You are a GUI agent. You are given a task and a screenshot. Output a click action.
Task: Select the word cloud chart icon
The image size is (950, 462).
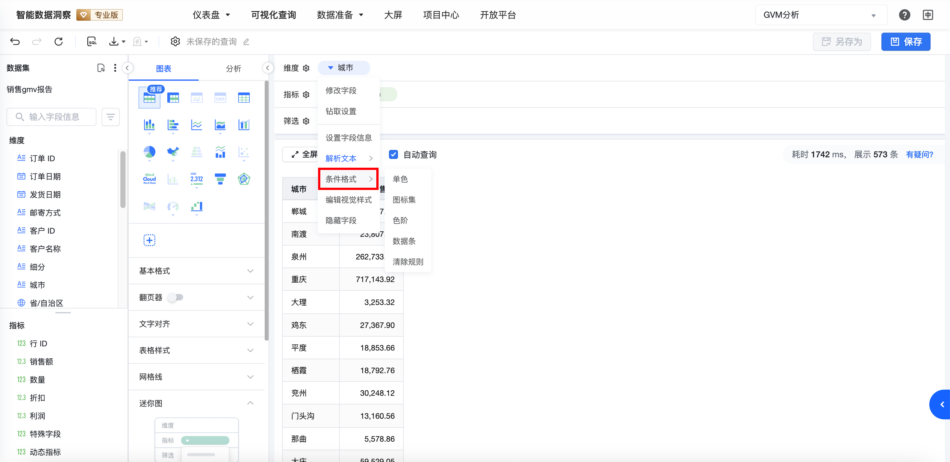click(149, 179)
